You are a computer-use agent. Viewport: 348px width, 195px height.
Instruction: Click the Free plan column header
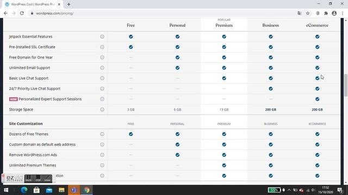point(130,25)
